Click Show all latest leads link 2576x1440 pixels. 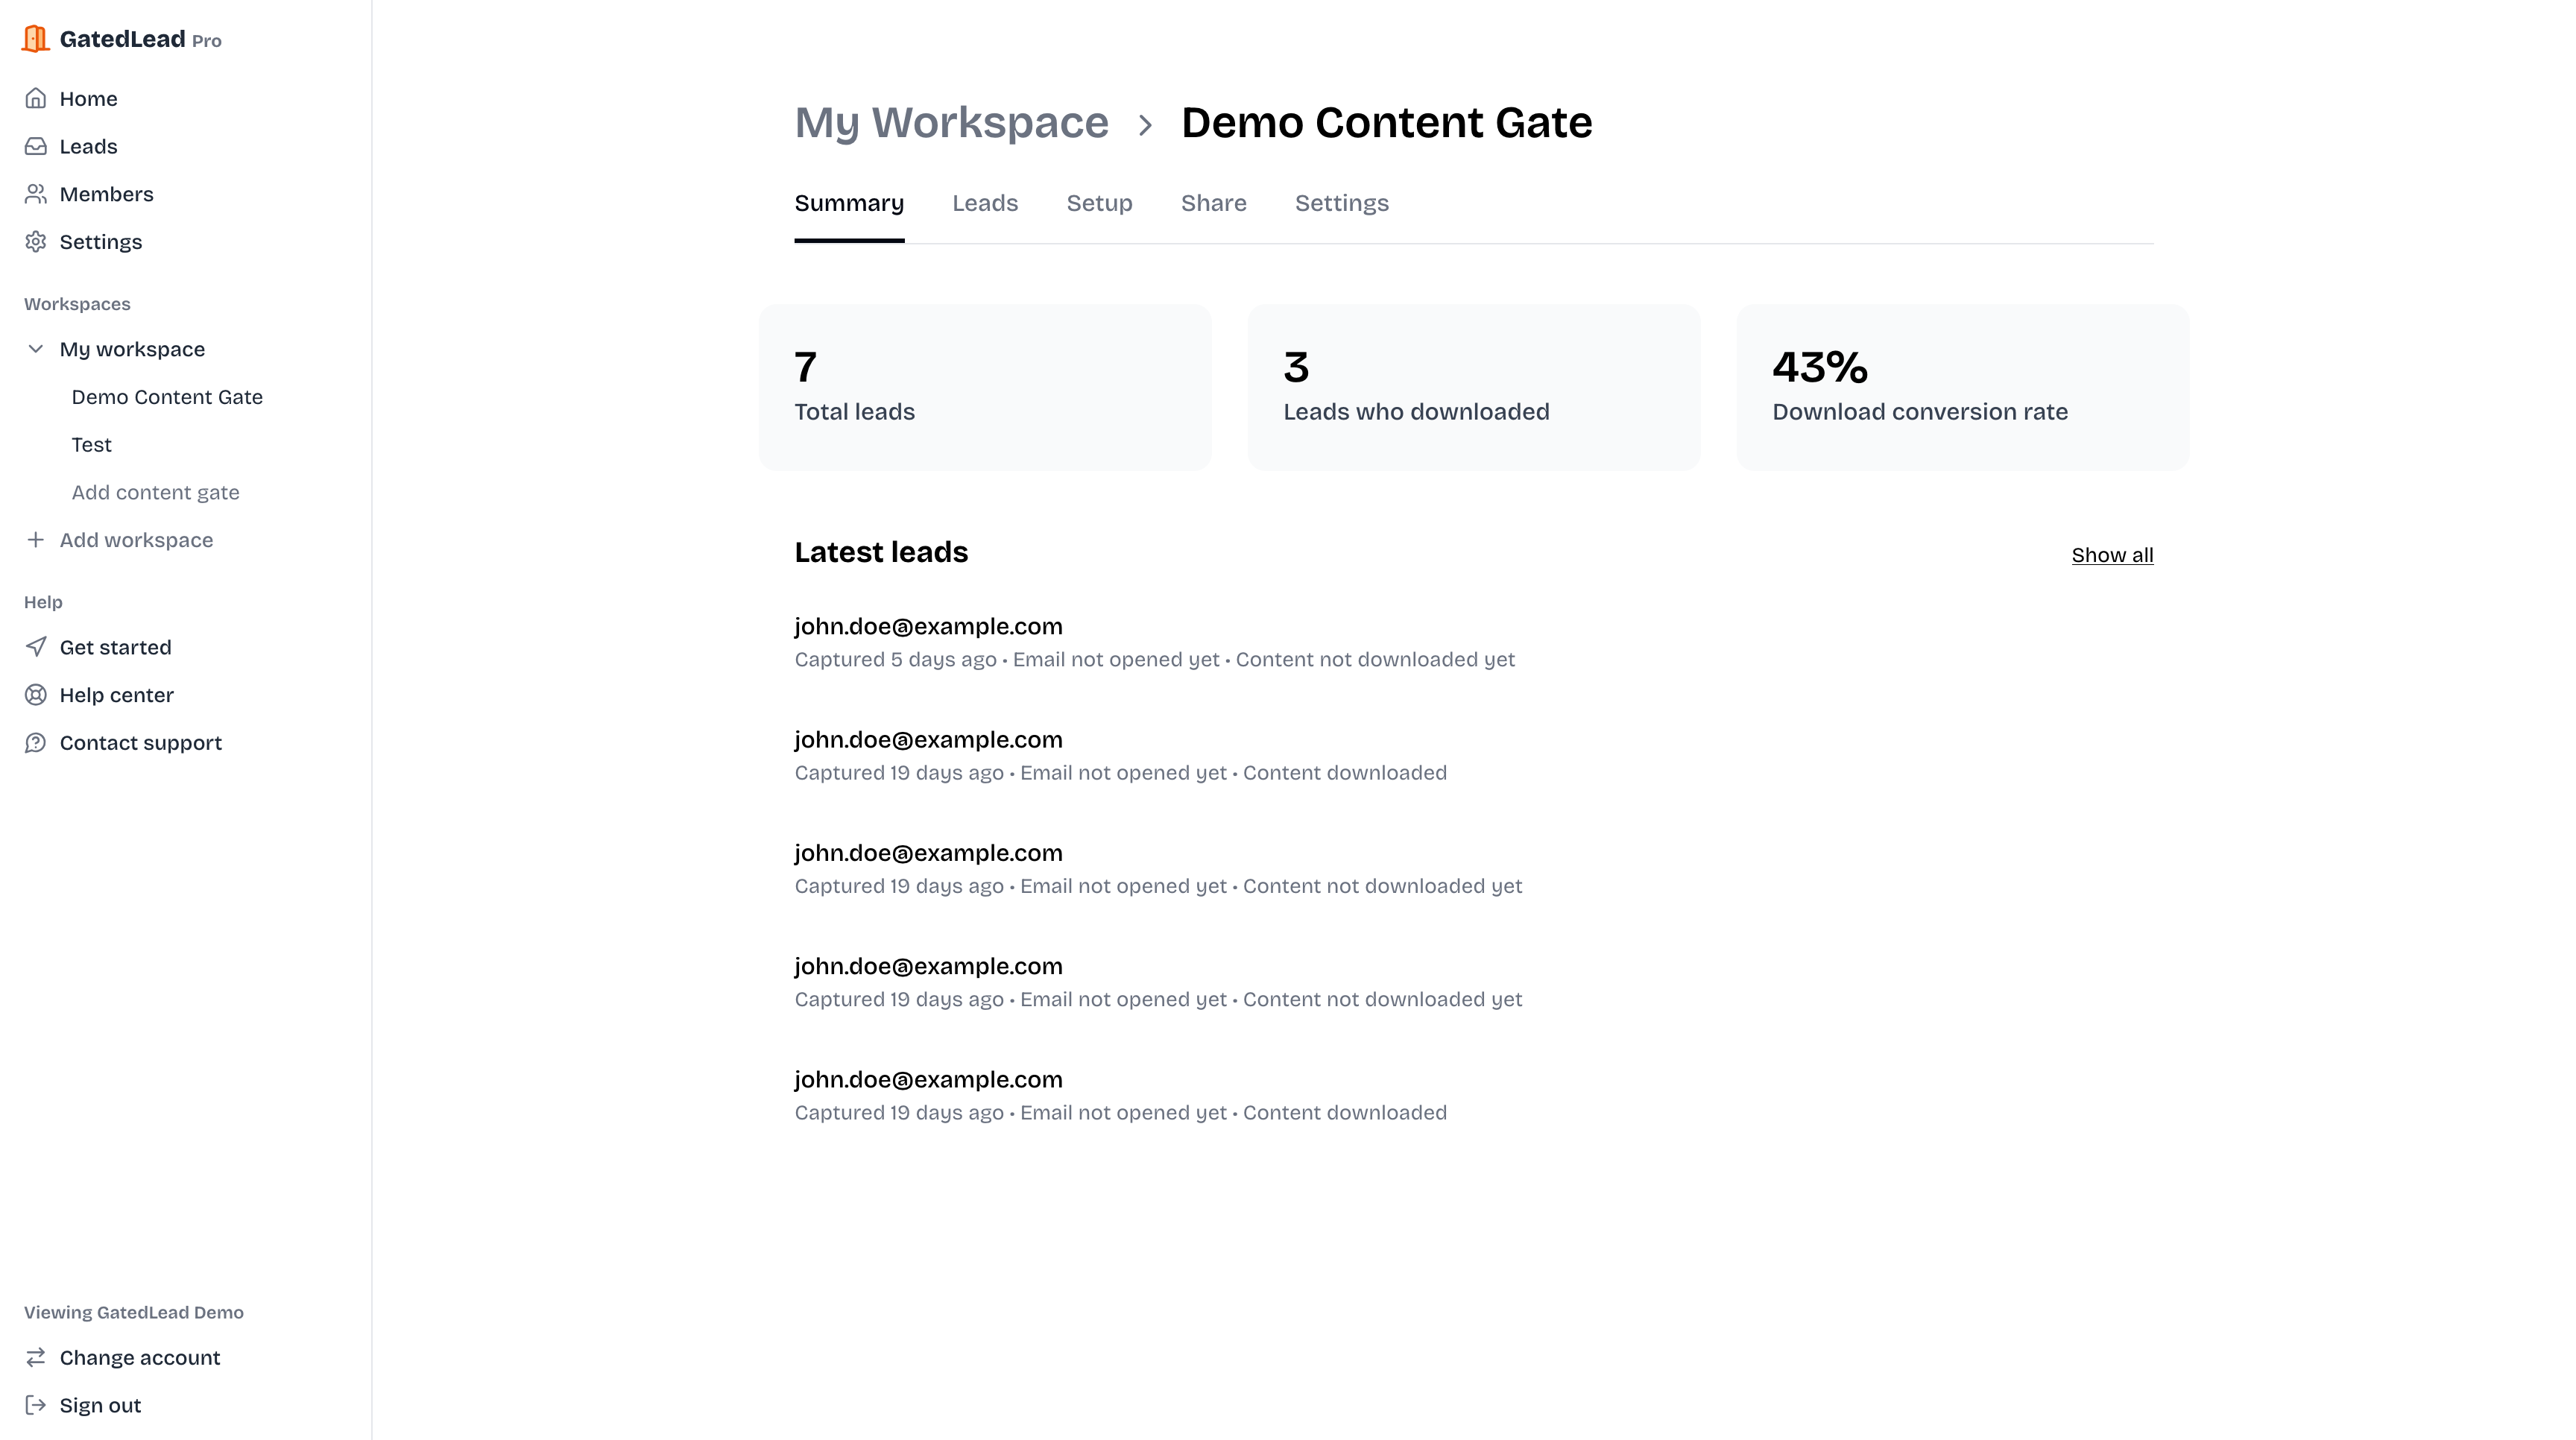[2111, 555]
